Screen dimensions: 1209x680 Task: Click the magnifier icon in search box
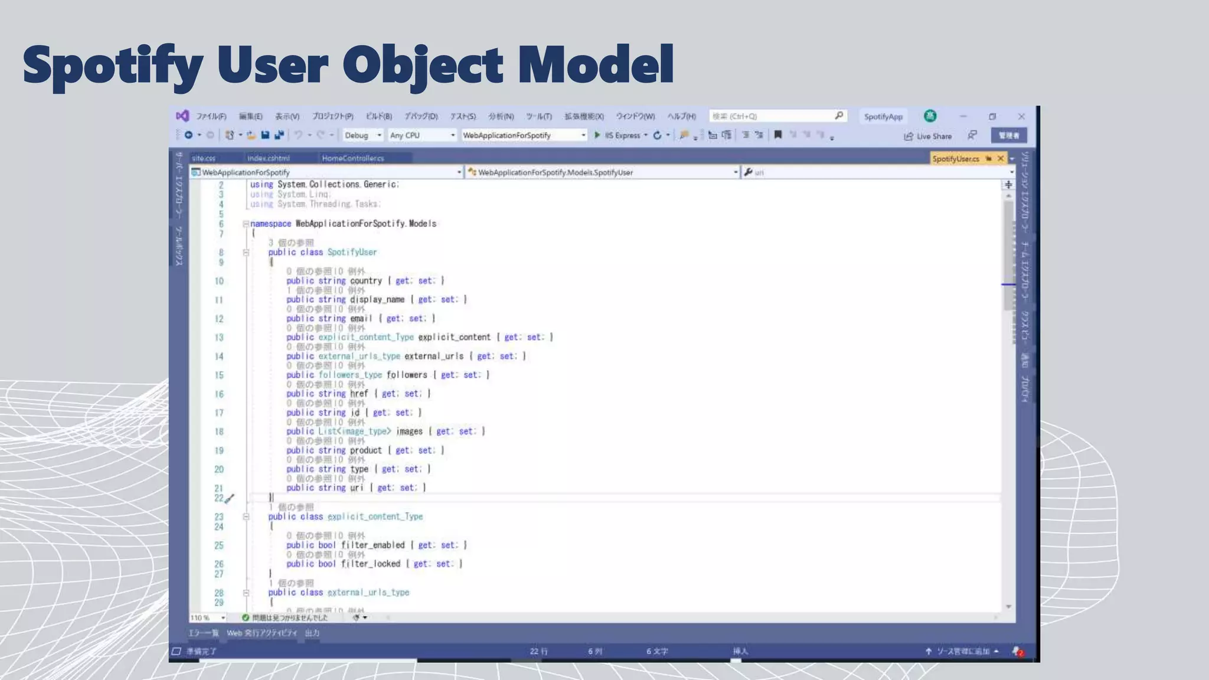tap(839, 116)
